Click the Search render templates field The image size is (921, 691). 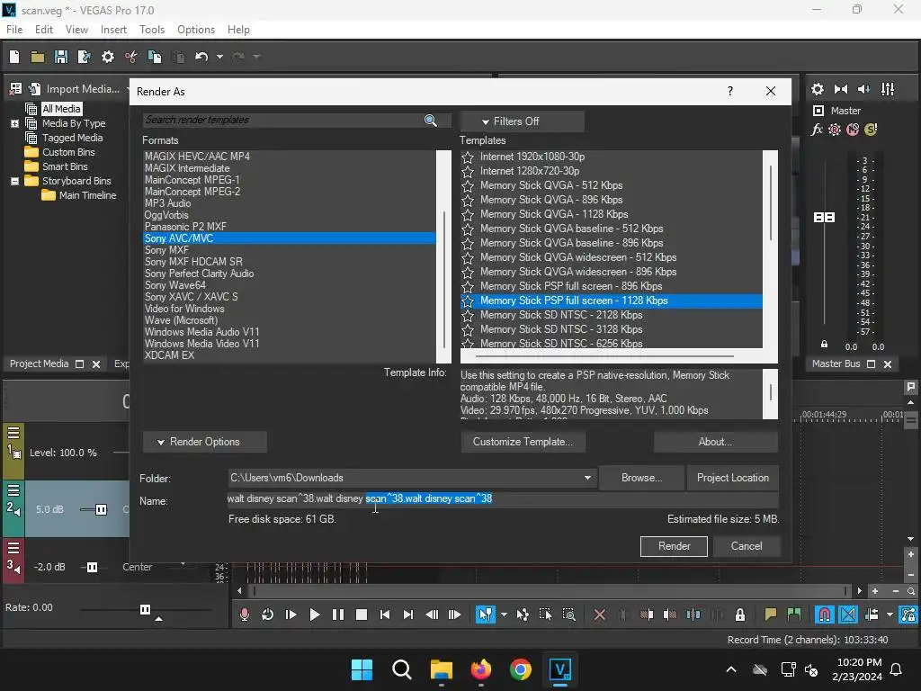(x=283, y=121)
